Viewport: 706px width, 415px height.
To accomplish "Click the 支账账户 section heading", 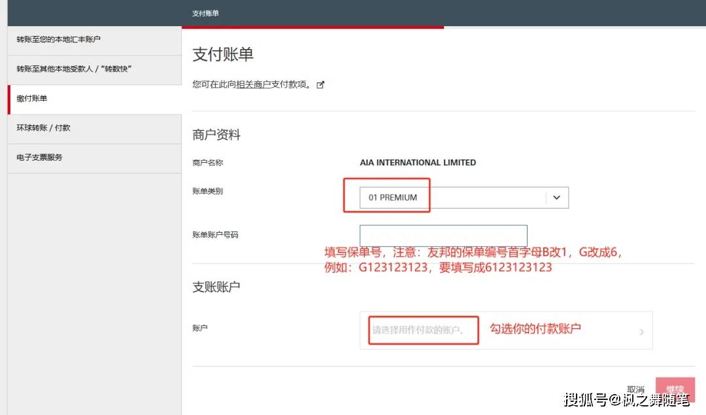I will [x=216, y=287].
